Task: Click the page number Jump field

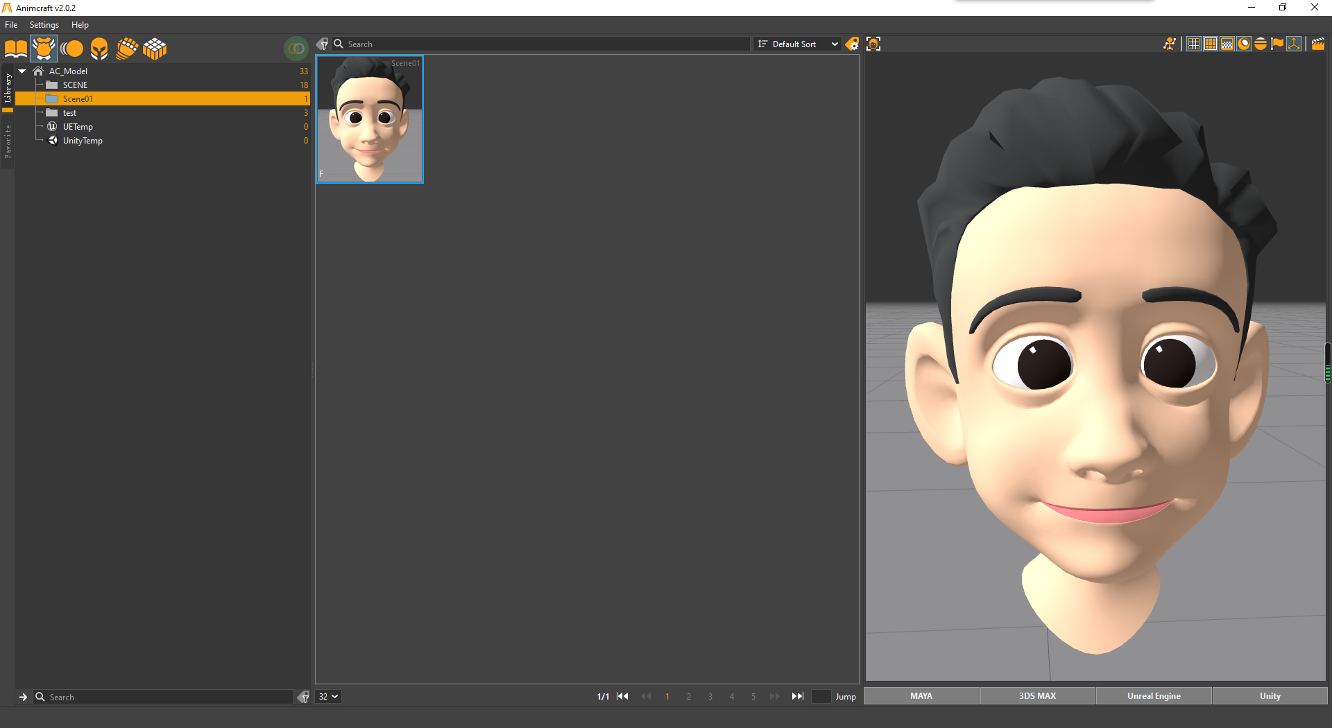Action: (821, 696)
